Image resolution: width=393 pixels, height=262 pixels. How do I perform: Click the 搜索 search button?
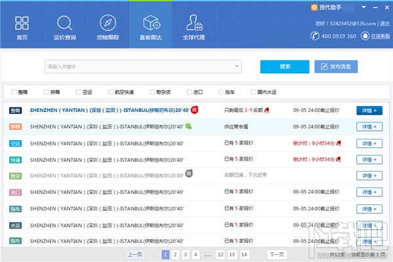coord(285,66)
